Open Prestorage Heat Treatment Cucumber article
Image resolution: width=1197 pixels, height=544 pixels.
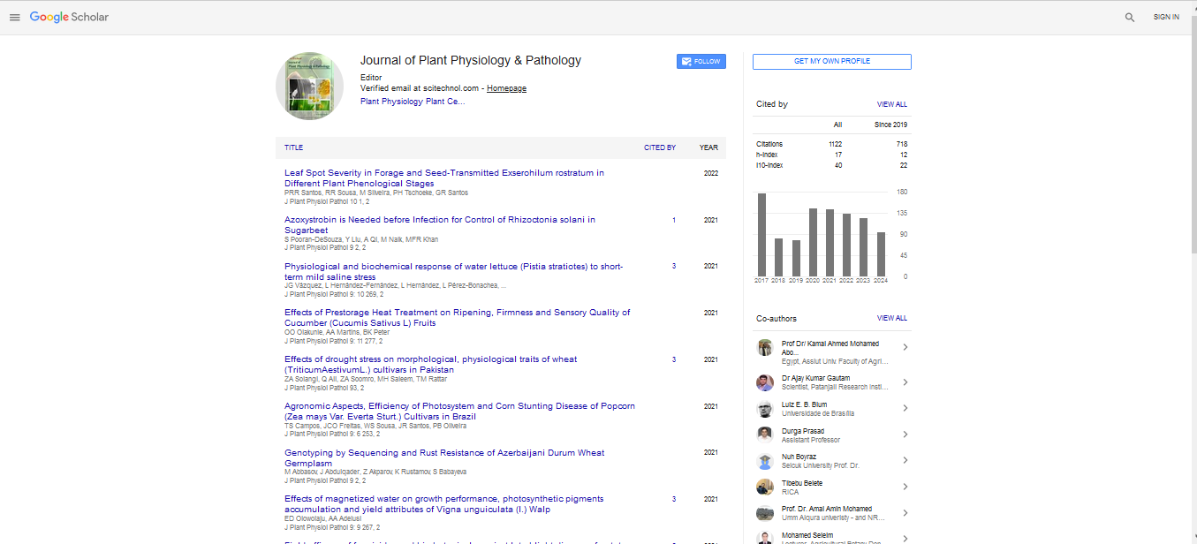coord(458,318)
